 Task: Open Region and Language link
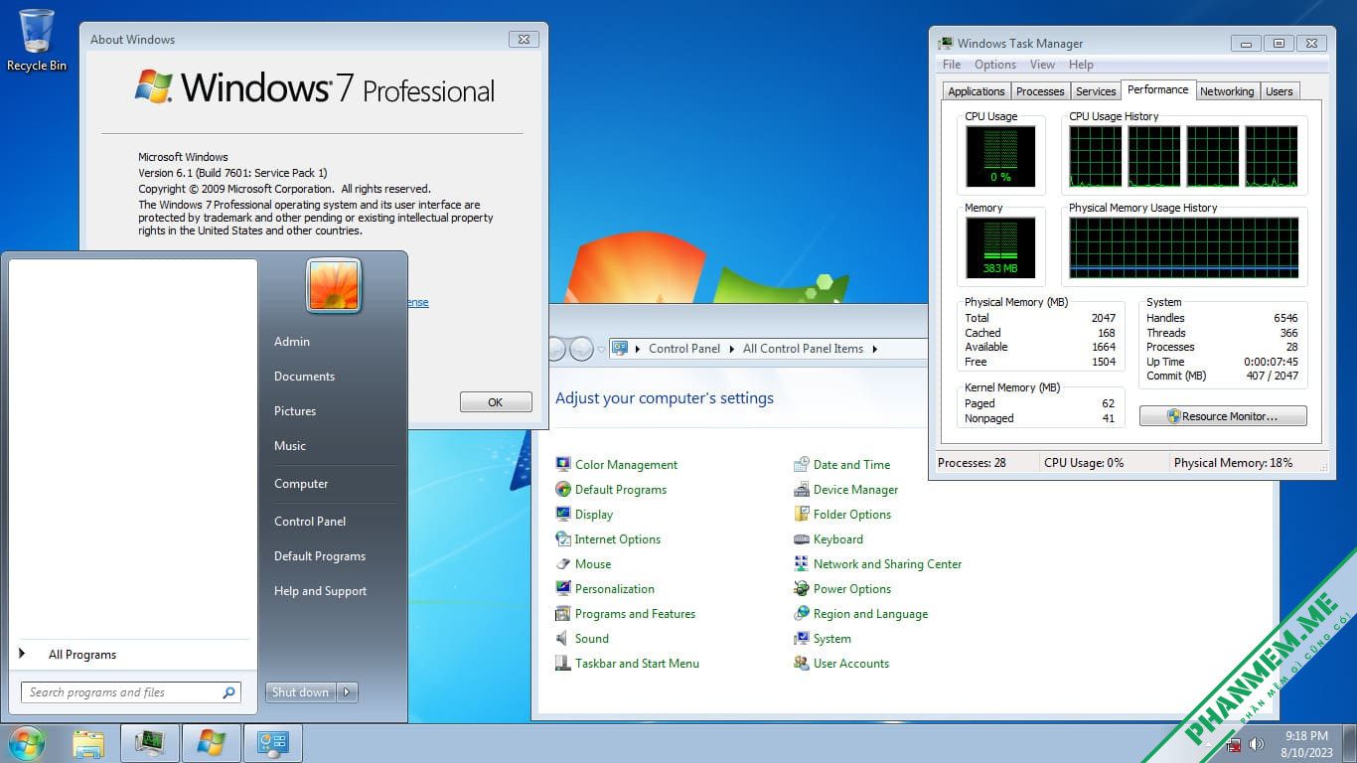(x=870, y=614)
